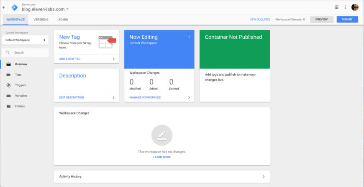Expand the Activity History section
The image size is (364, 187).
click(161, 177)
